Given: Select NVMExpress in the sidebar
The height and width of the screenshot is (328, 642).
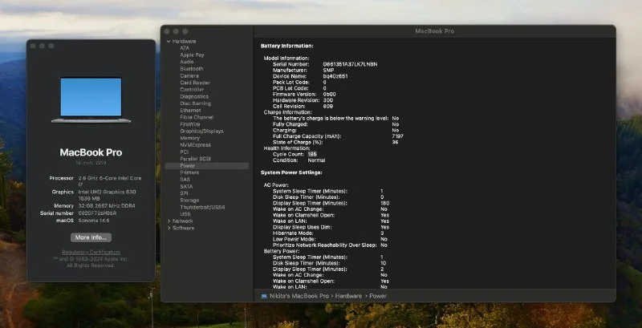Looking at the screenshot, I should point(195,144).
